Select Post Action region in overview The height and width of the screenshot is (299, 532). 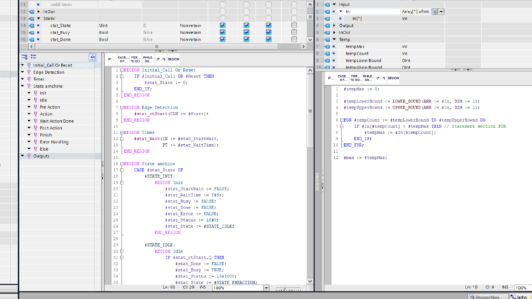click(51, 128)
